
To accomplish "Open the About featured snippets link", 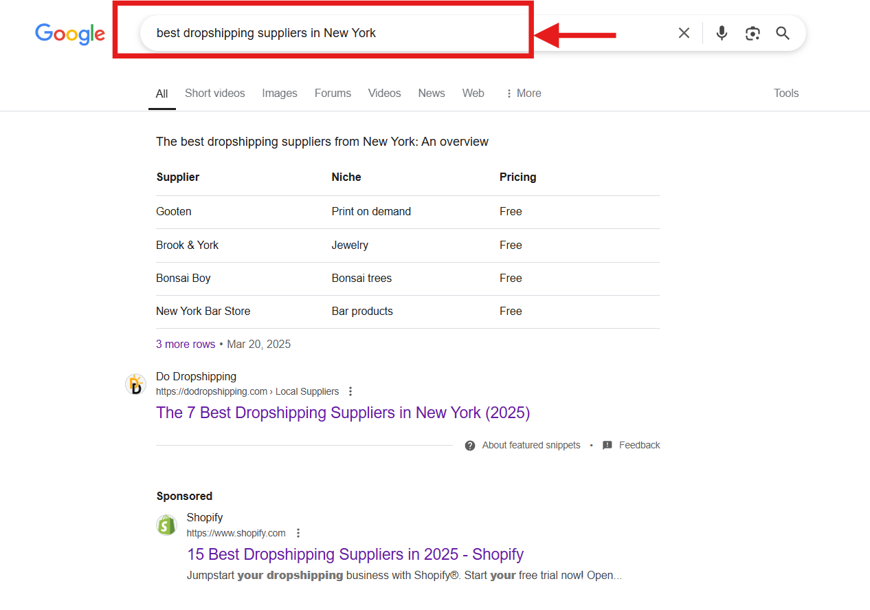I will click(531, 445).
